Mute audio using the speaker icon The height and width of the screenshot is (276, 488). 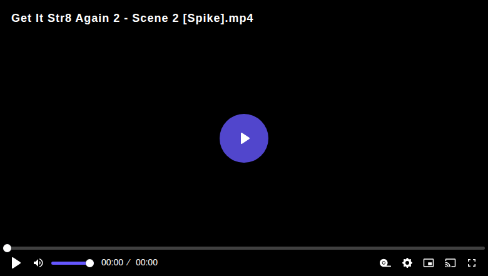click(38, 263)
